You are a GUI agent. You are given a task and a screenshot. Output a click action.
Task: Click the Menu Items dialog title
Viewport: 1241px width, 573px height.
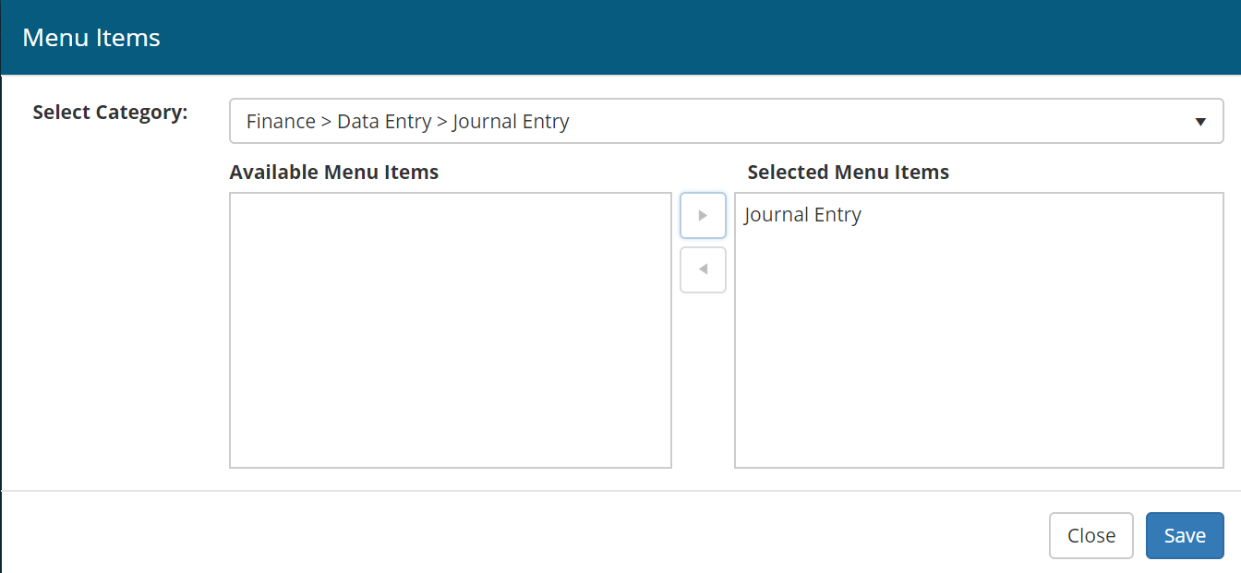(x=91, y=38)
